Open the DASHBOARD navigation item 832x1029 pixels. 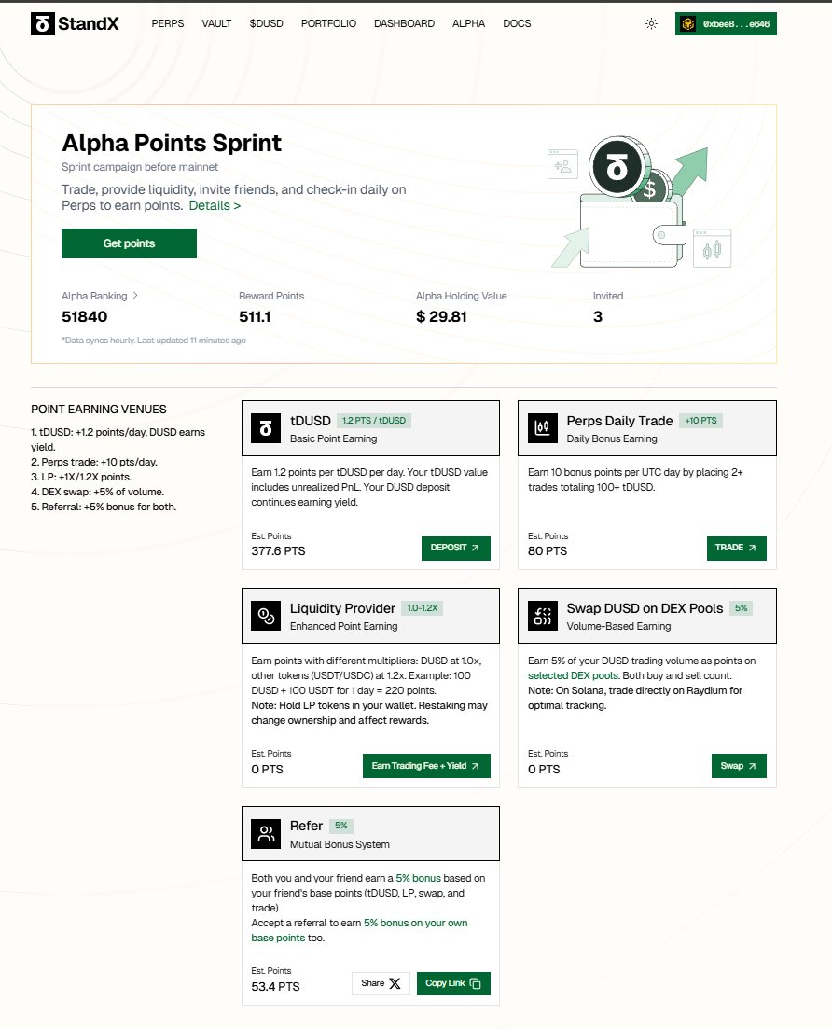point(404,23)
